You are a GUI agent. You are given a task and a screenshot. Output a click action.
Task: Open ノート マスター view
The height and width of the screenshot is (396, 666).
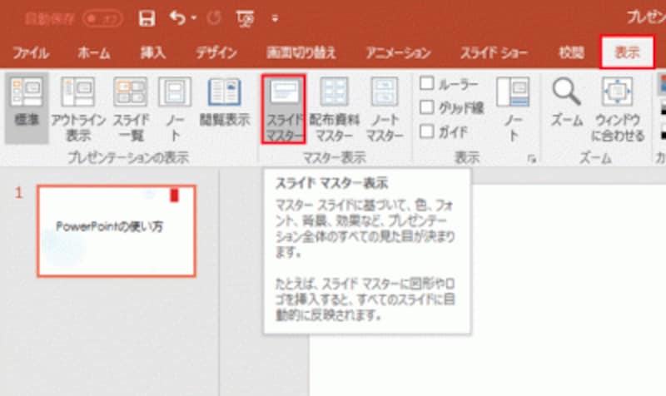pyautogui.click(x=385, y=109)
